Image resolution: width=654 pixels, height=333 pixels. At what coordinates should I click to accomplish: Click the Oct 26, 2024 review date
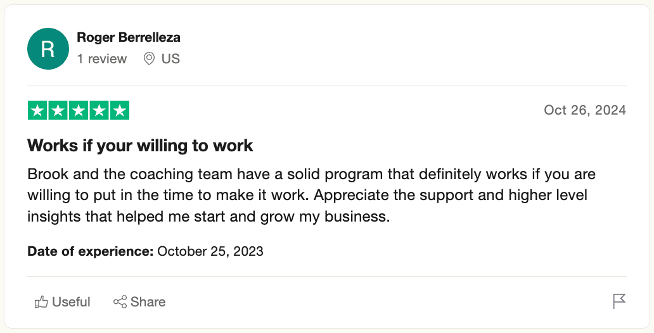pos(584,110)
